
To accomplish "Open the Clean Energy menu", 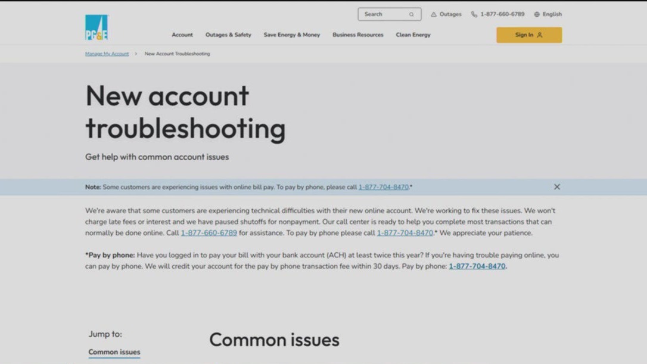I will tap(413, 35).
